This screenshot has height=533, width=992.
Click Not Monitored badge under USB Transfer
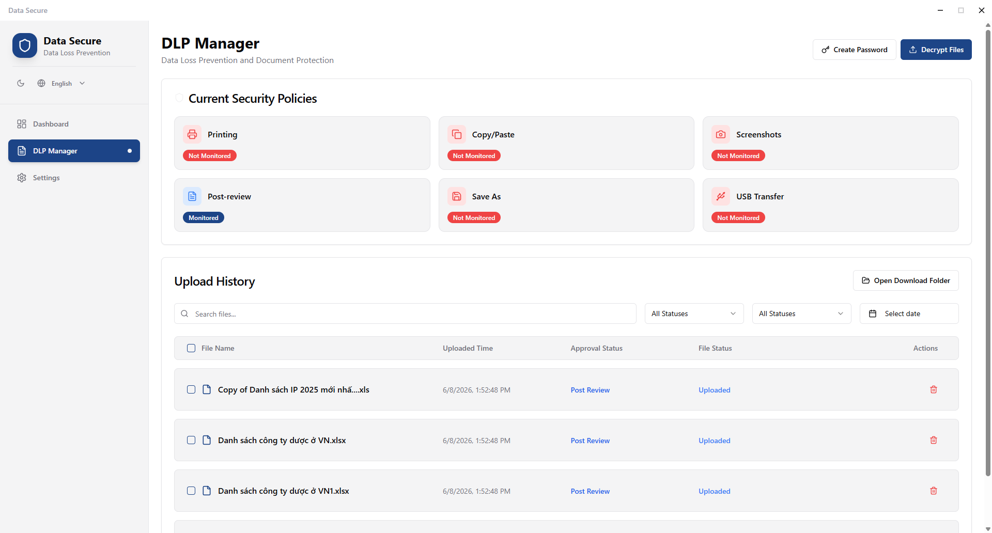point(738,217)
